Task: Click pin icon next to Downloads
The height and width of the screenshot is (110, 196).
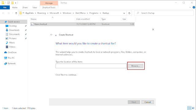Action: coord(26,30)
